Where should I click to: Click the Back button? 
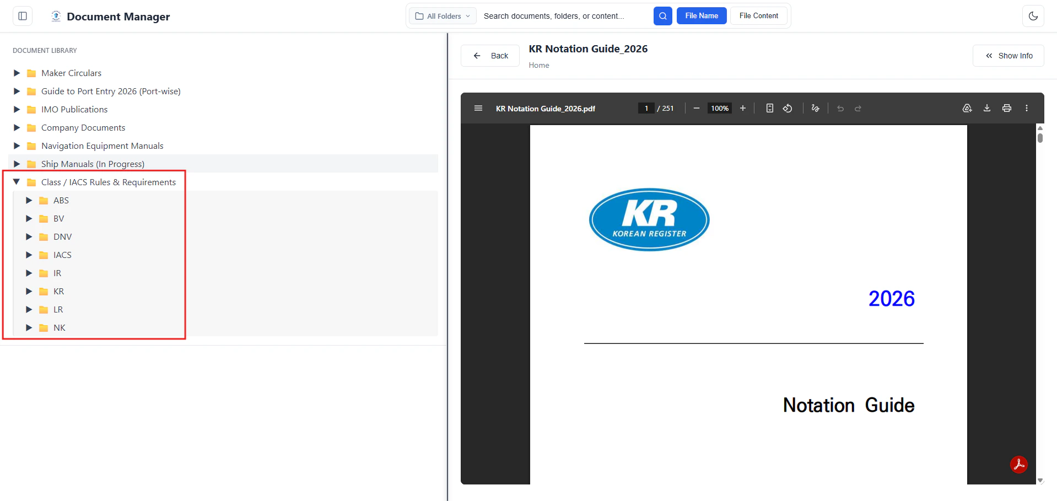490,56
